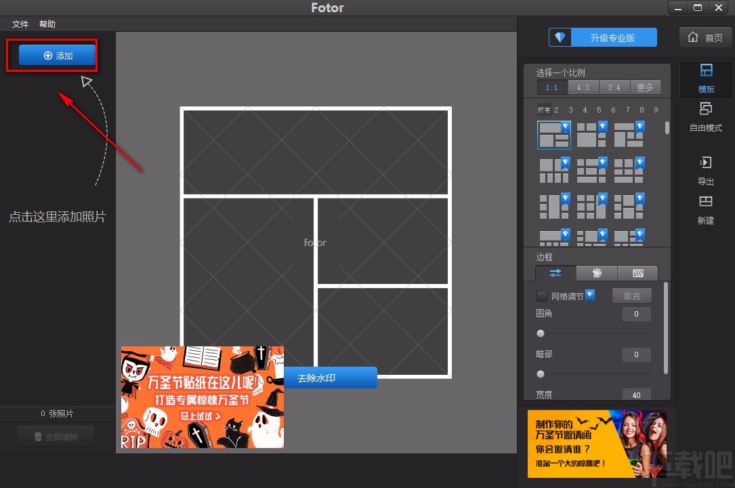Minimize the Fotor window
The image size is (735, 488).
click(x=678, y=8)
